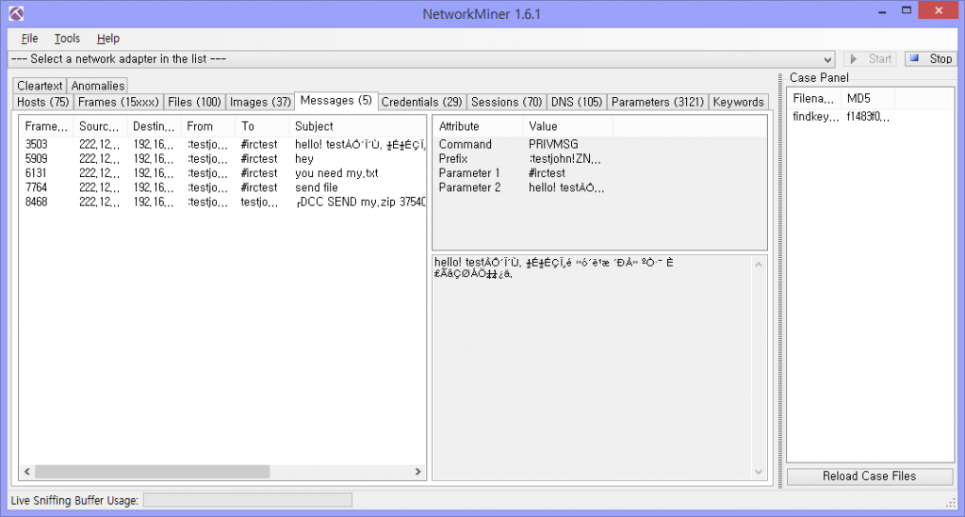Click the Live Sniffing Buffer Usage bar
Image resolution: width=965 pixels, height=517 pixels.
click(x=248, y=500)
